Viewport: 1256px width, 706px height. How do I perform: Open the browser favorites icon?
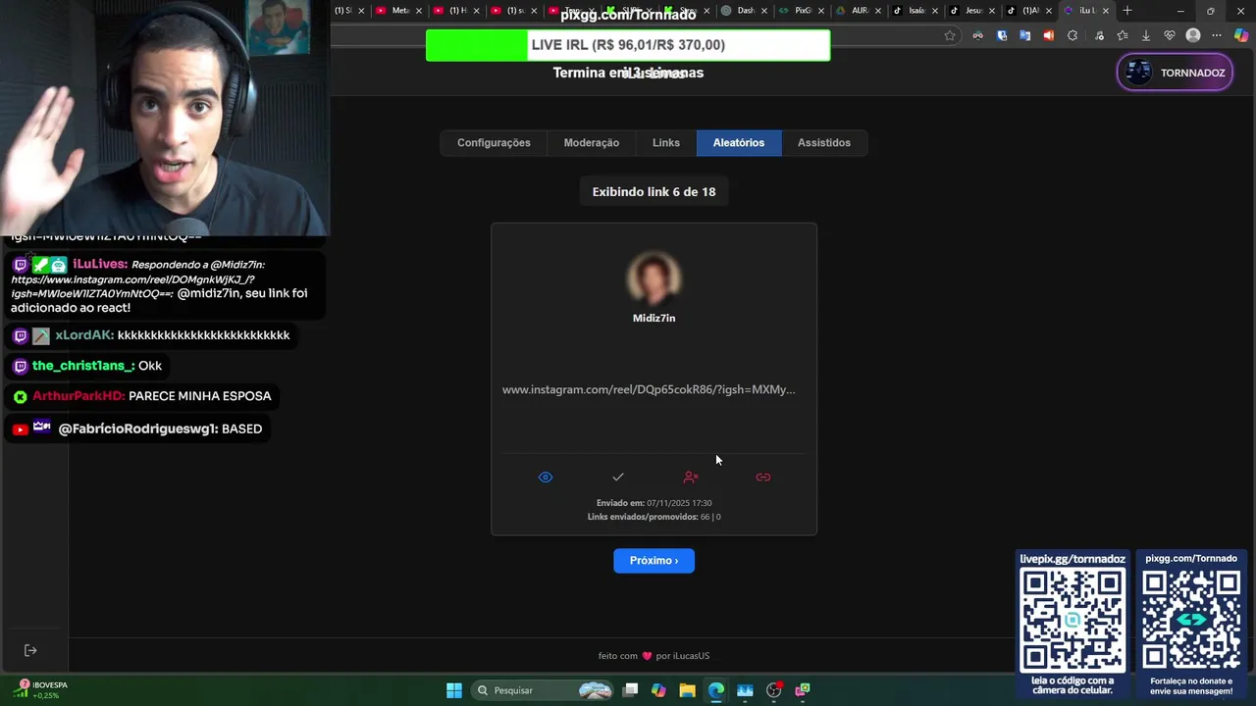click(x=1123, y=35)
